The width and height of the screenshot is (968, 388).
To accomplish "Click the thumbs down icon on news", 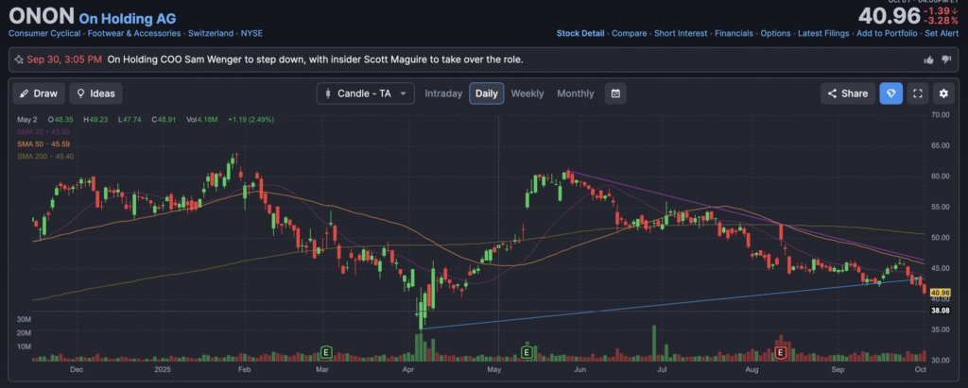I will point(946,59).
